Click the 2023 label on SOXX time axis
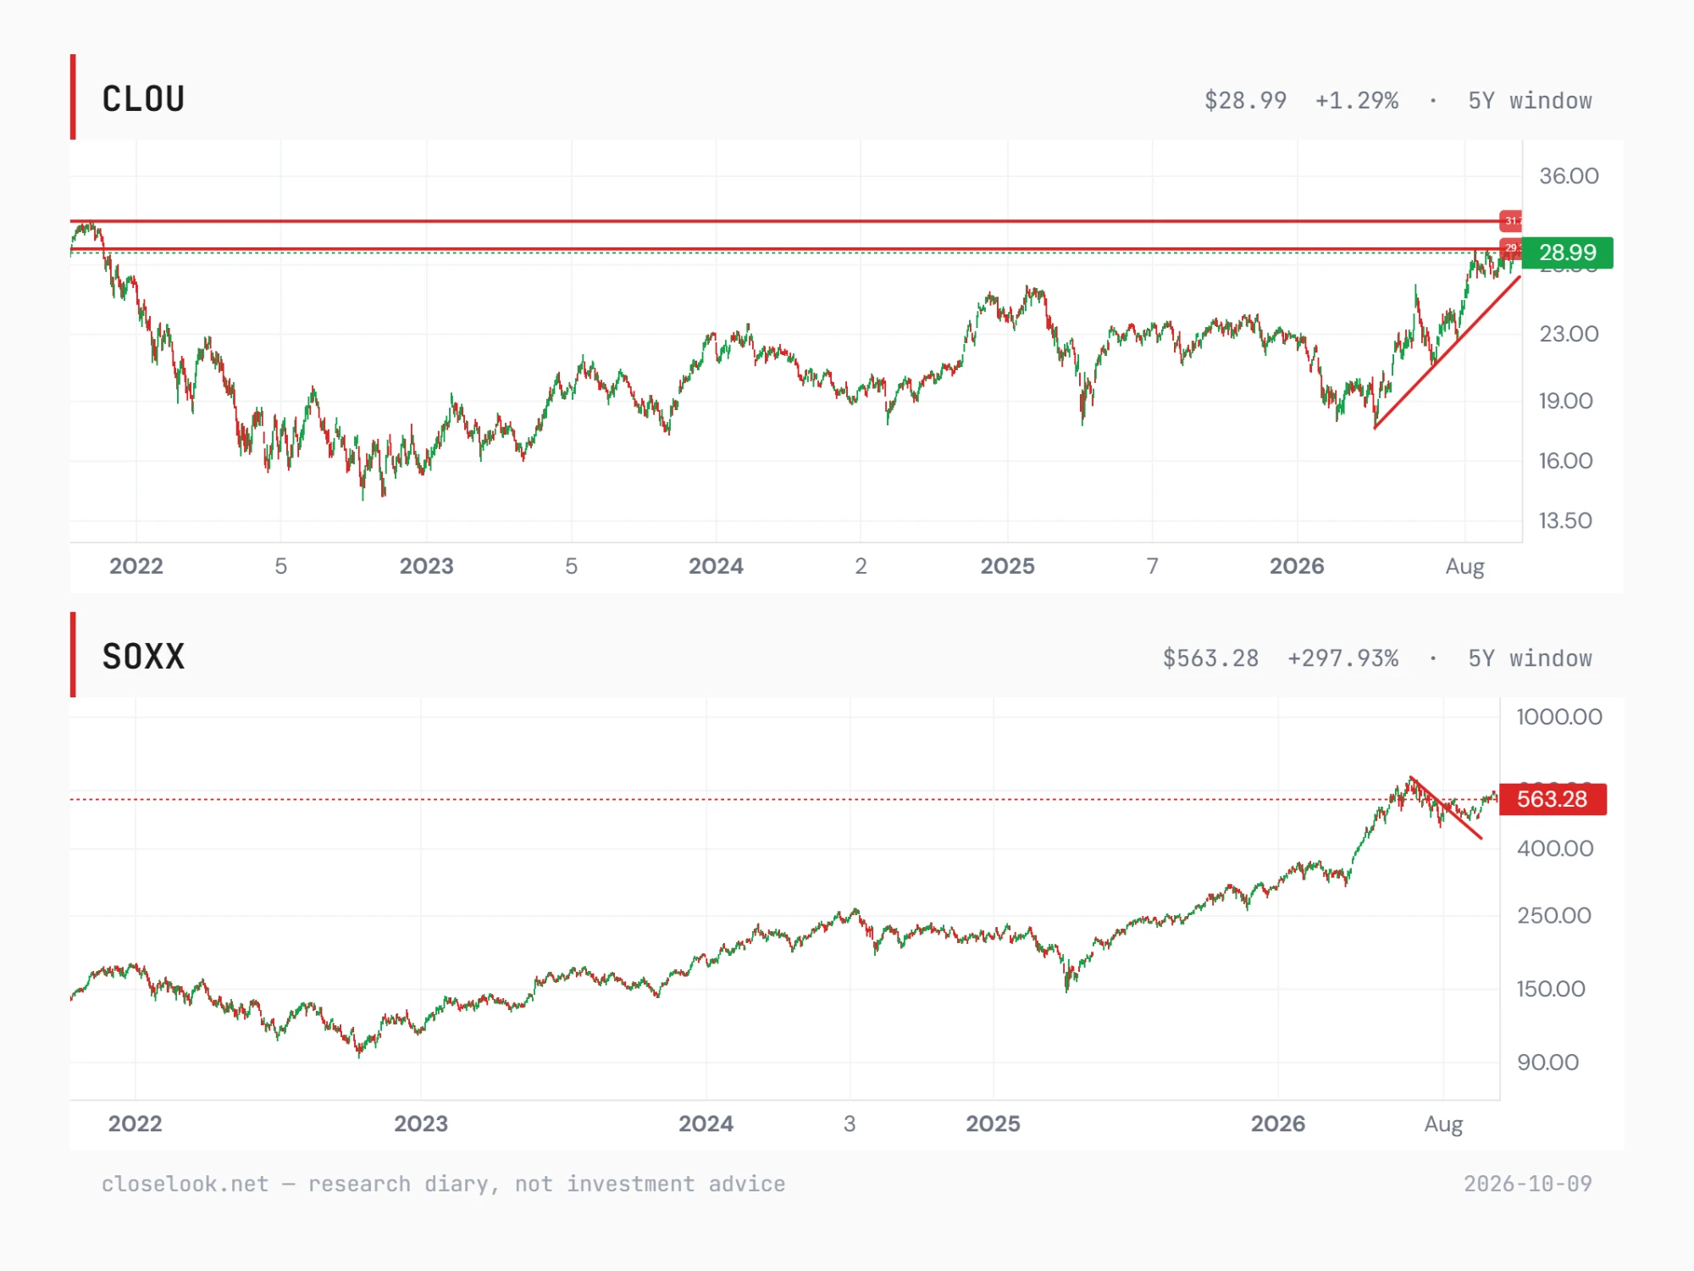Image resolution: width=1694 pixels, height=1271 pixels. 421,1124
